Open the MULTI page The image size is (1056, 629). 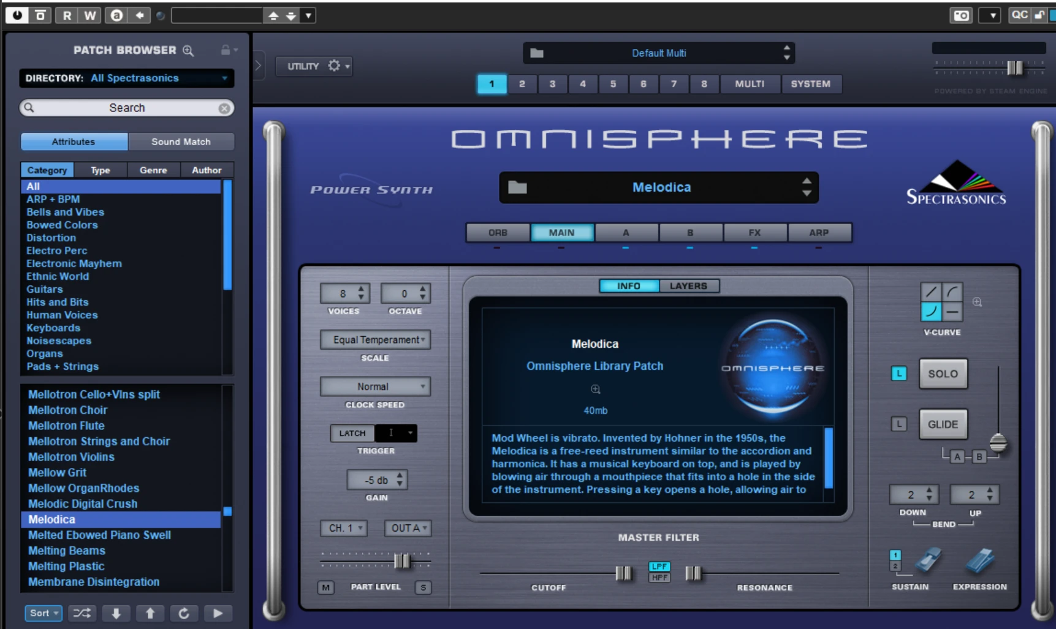750,84
